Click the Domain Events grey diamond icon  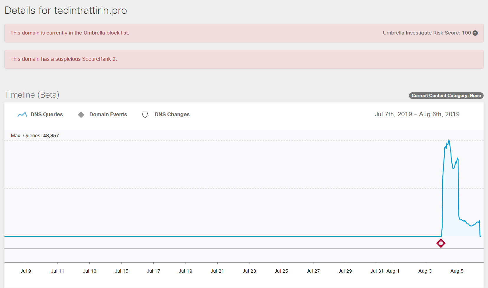pos(81,115)
